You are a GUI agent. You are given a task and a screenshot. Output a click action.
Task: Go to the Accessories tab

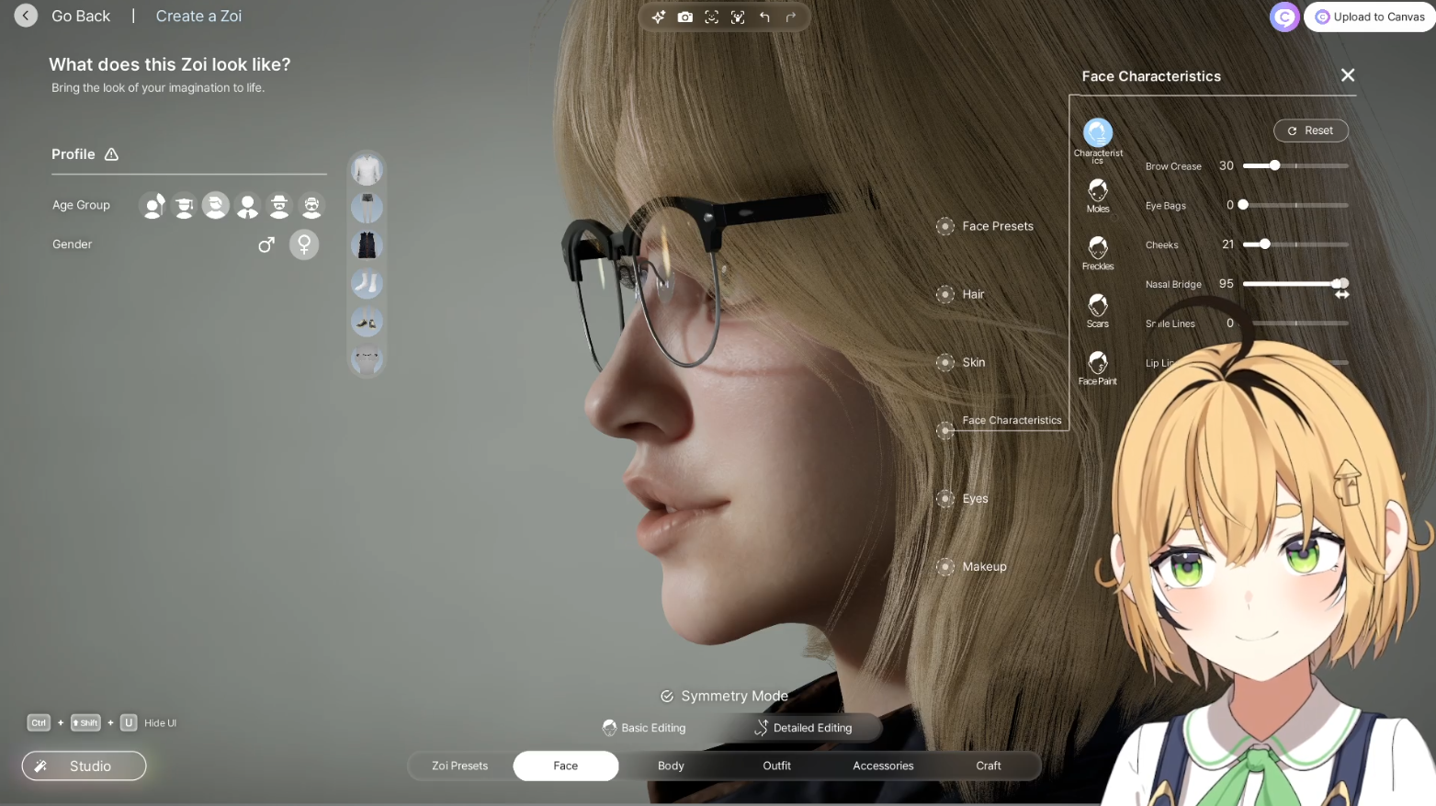[883, 766]
